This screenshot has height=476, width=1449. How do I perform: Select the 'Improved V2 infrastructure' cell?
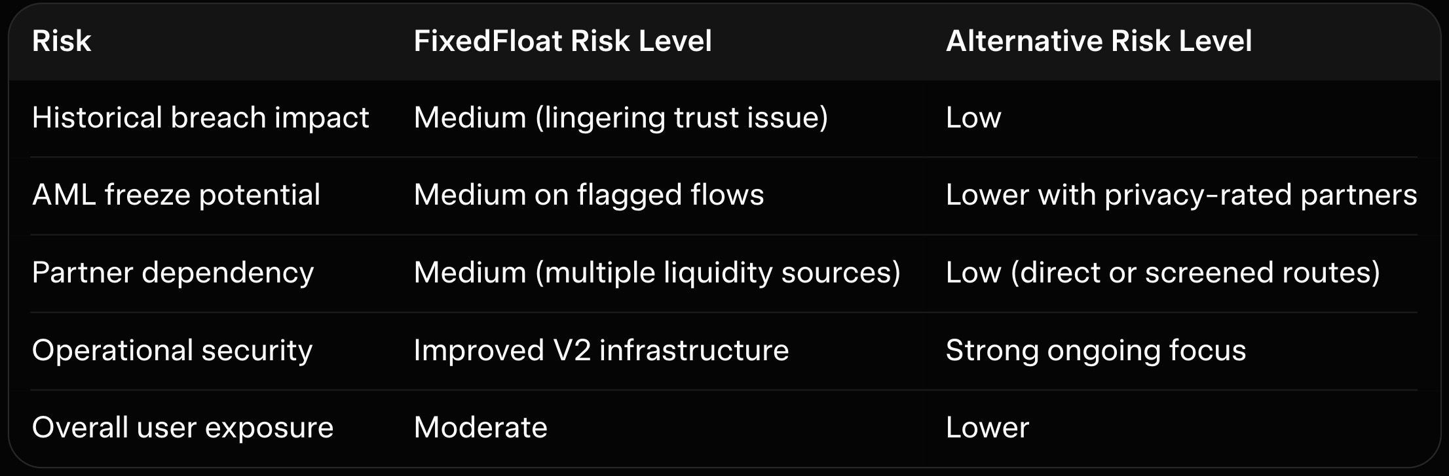(x=601, y=350)
